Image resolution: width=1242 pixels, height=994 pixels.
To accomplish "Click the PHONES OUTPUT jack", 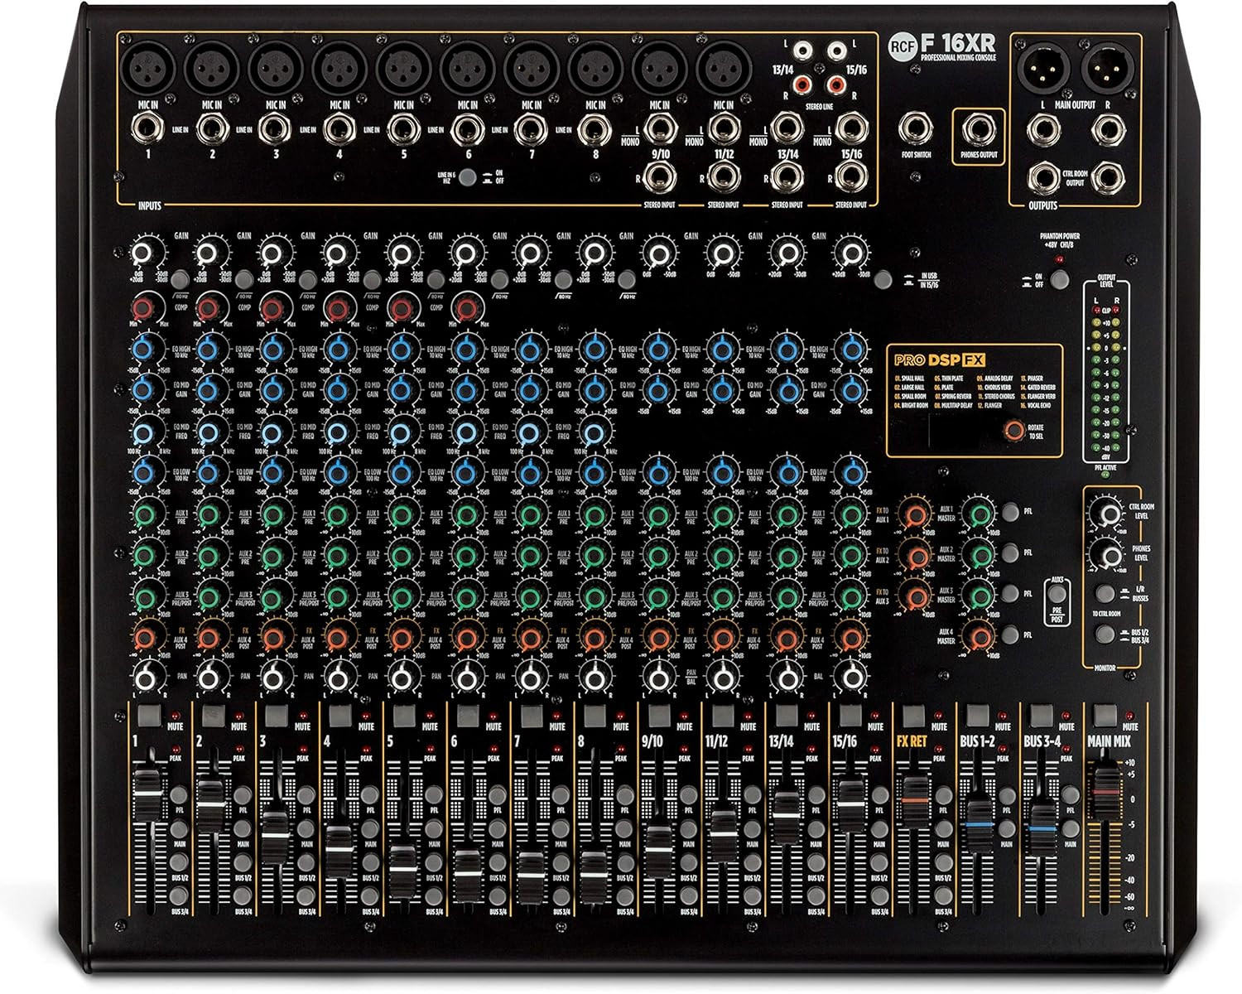I will [x=979, y=130].
